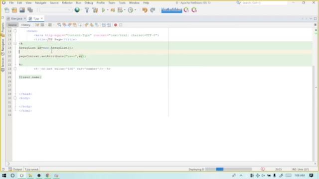Screen dimensions: 319x179
Task: Open the Services side panel tab
Action: click(x=3, y=64)
